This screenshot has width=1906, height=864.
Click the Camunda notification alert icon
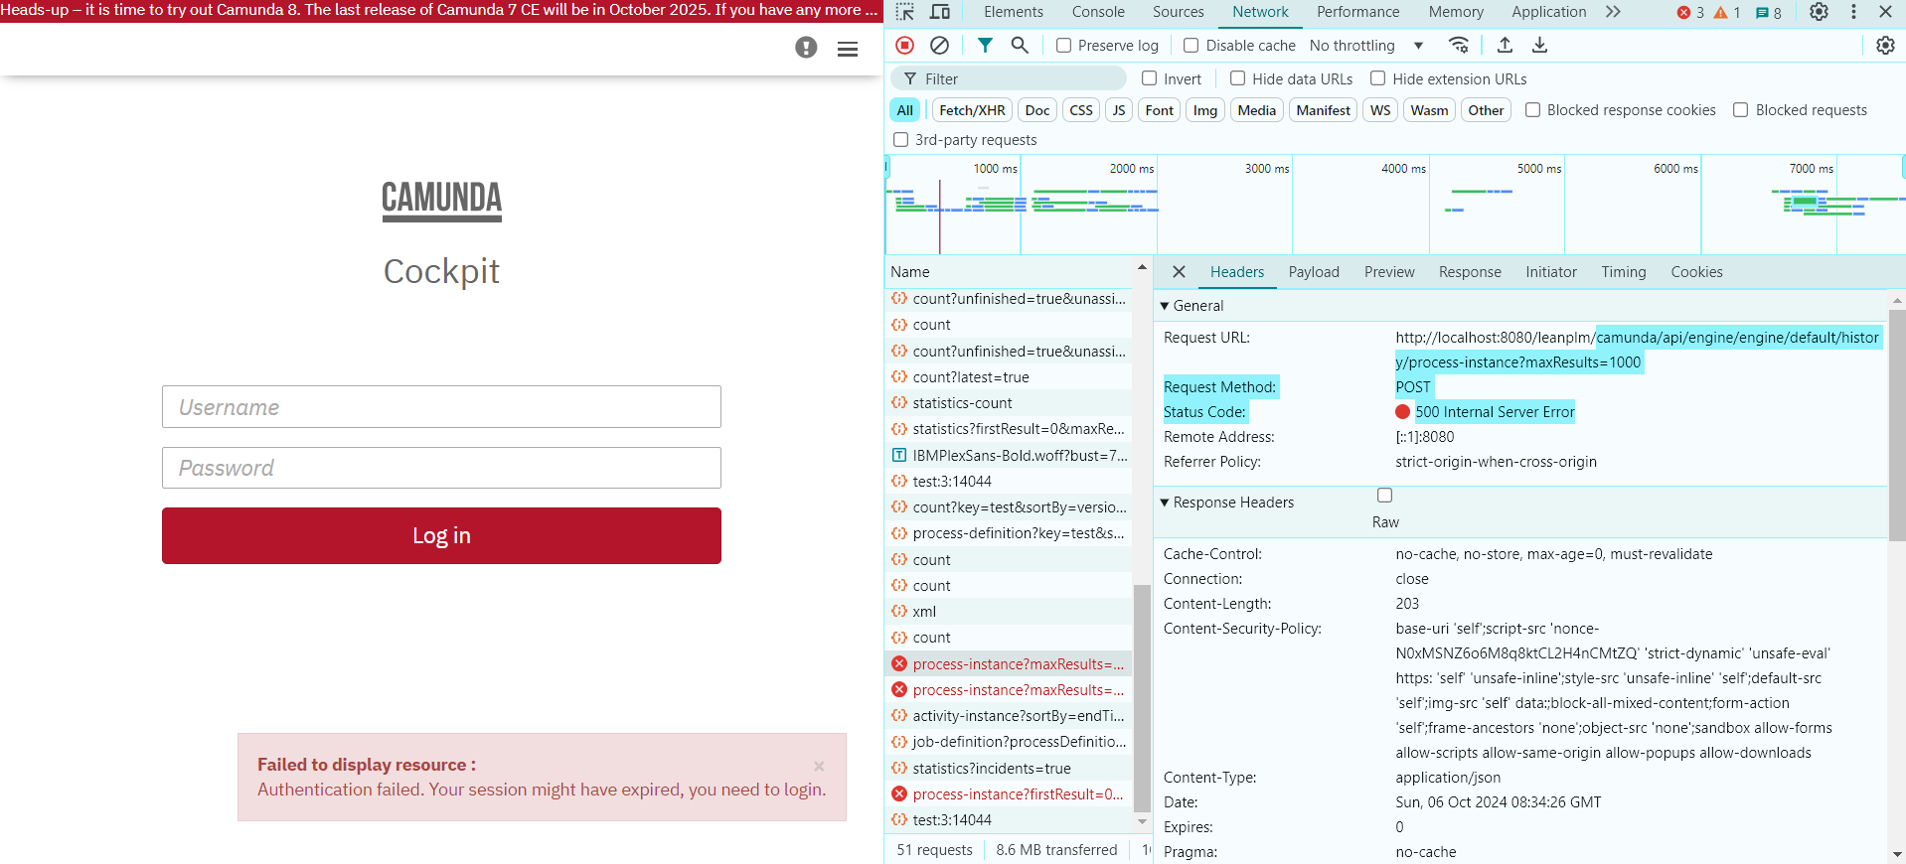point(806,48)
